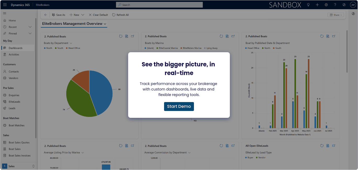Viewport: 358px width, 170px height.
Task: Click the Dynamics 365 header link
Action: click(20, 5)
